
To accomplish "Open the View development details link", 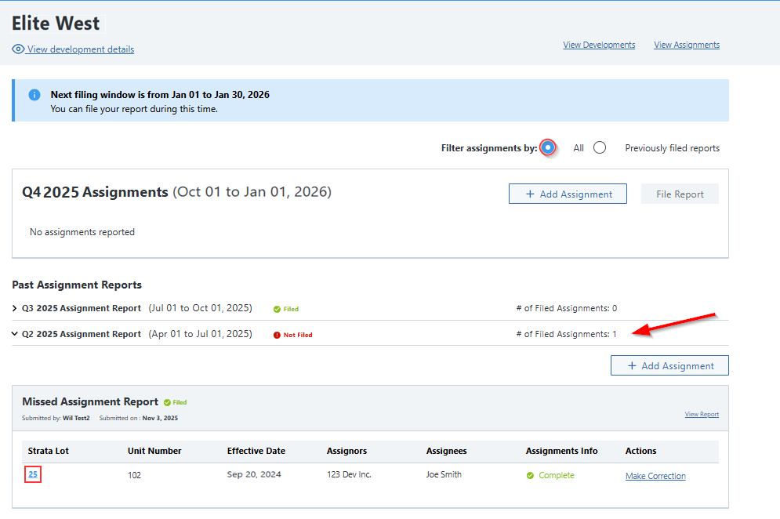I will coord(81,49).
